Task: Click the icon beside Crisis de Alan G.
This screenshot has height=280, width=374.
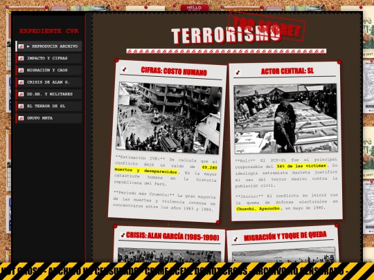Action: (x=21, y=82)
